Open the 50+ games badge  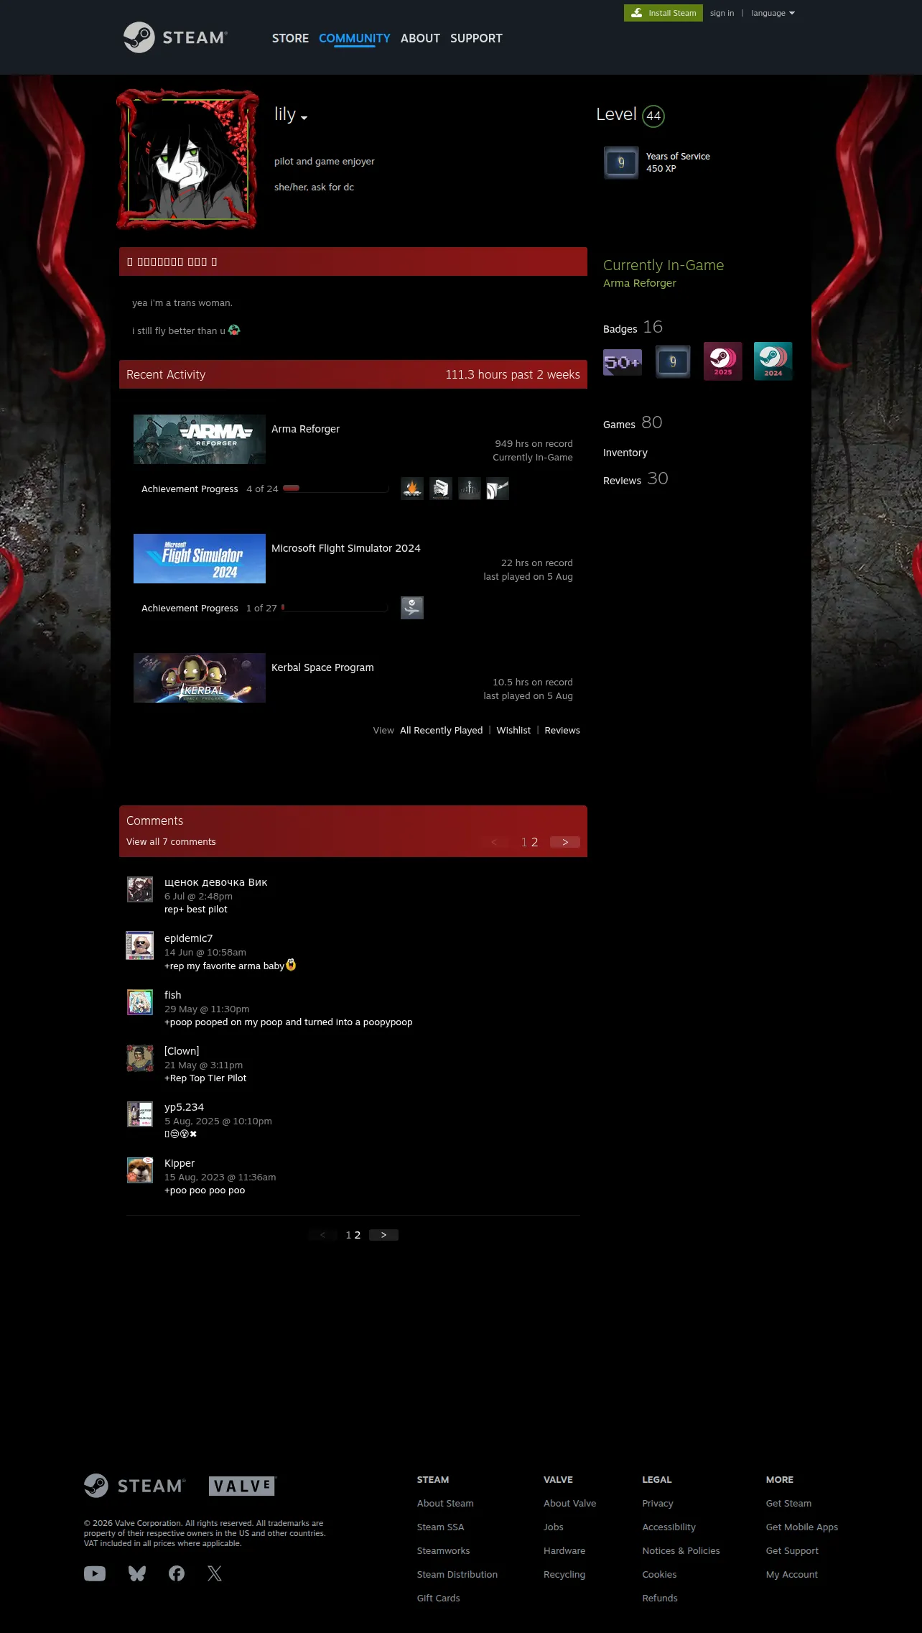tap(623, 361)
